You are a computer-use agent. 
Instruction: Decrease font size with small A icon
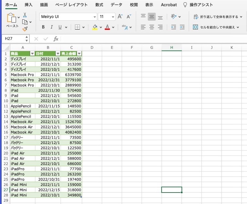tap(129, 17)
